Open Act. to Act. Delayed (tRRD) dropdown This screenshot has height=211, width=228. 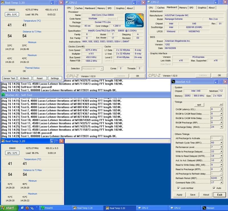point(221,160)
